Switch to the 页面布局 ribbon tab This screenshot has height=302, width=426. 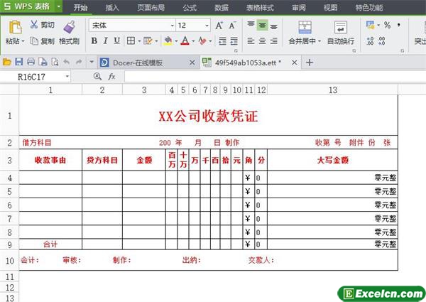point(151,7)
